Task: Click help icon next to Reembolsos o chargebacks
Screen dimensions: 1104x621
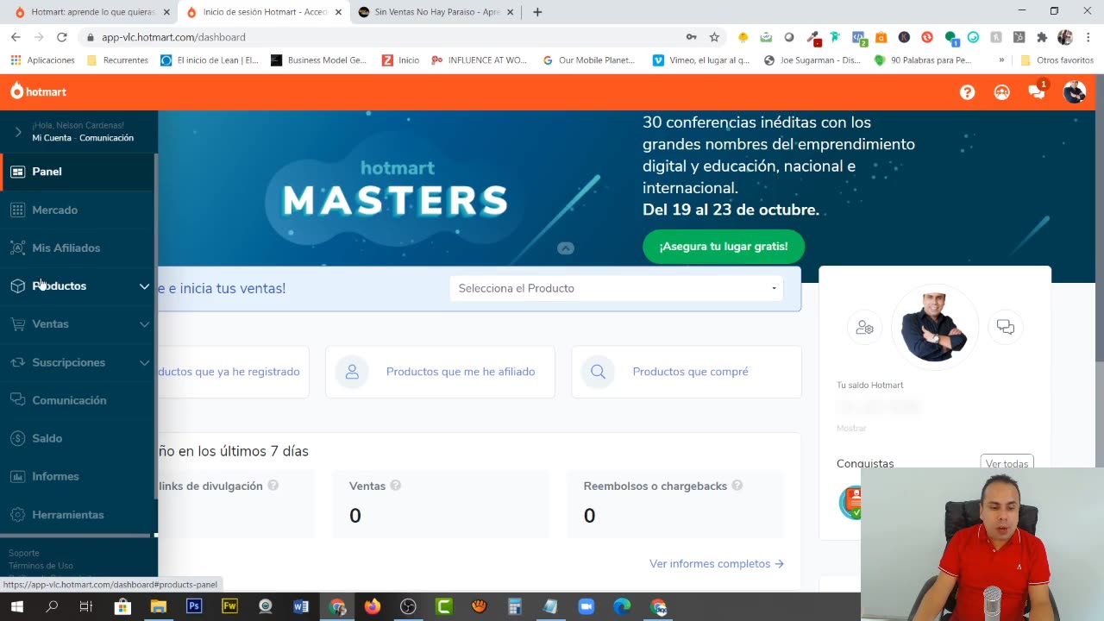Action: (x=737, y=486)
